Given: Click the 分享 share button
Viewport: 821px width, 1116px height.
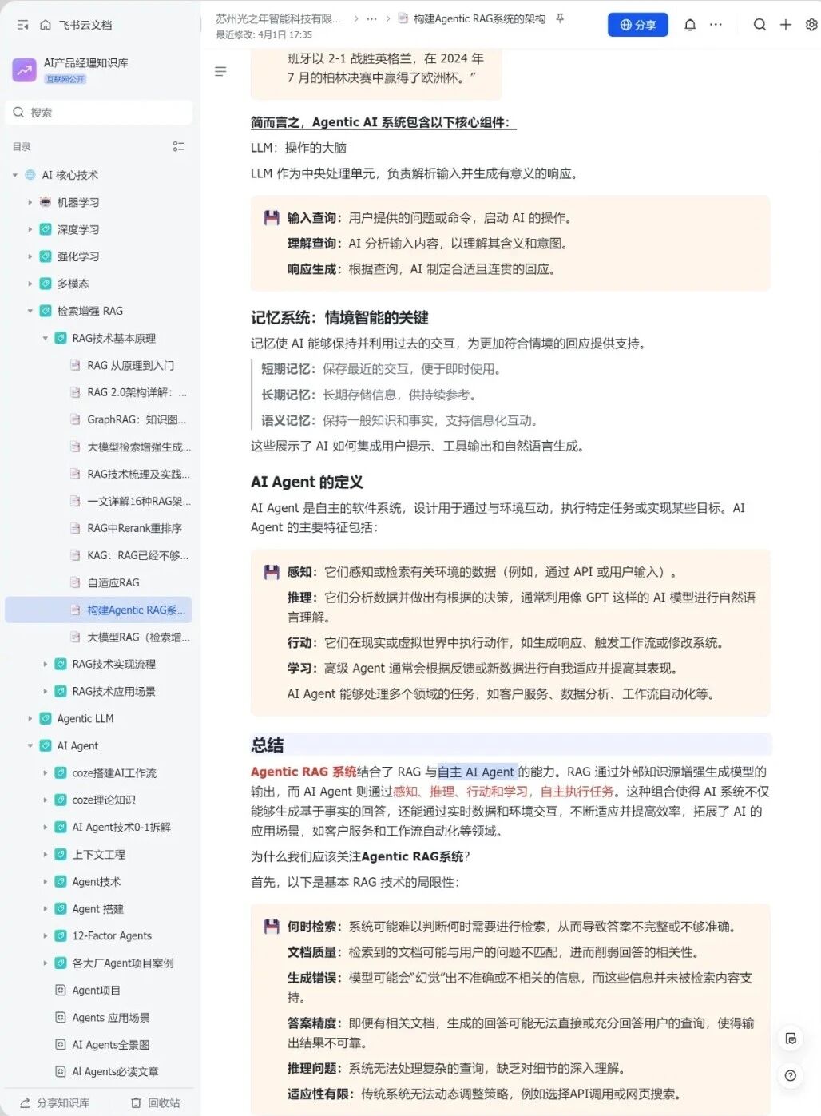Looking at the screenshot, I should (x=637, y=25).
